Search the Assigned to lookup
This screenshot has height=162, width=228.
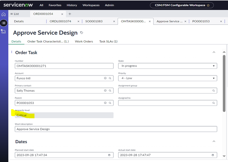pos(214,103)
